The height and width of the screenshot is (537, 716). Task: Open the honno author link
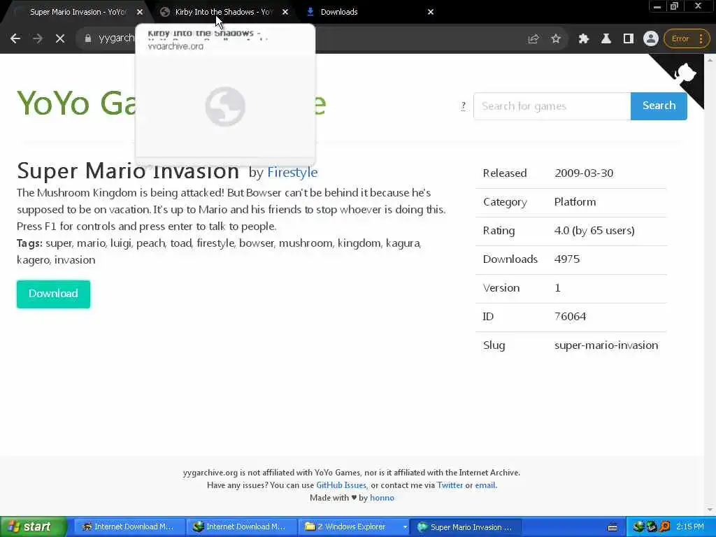point(382,498)
